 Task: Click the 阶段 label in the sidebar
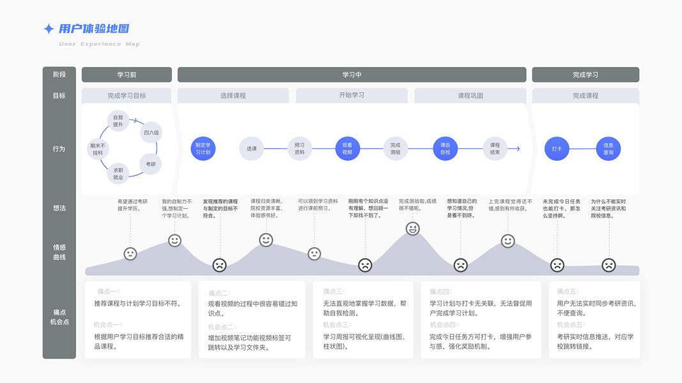[x=59, y=74]
